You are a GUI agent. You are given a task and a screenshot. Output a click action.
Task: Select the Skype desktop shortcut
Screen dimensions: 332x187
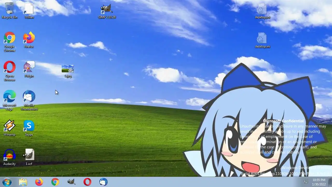click(x=29, y=128)
